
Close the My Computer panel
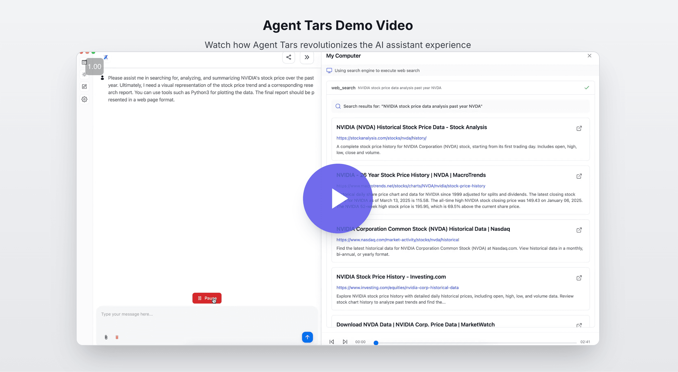(x=589, y=56)
